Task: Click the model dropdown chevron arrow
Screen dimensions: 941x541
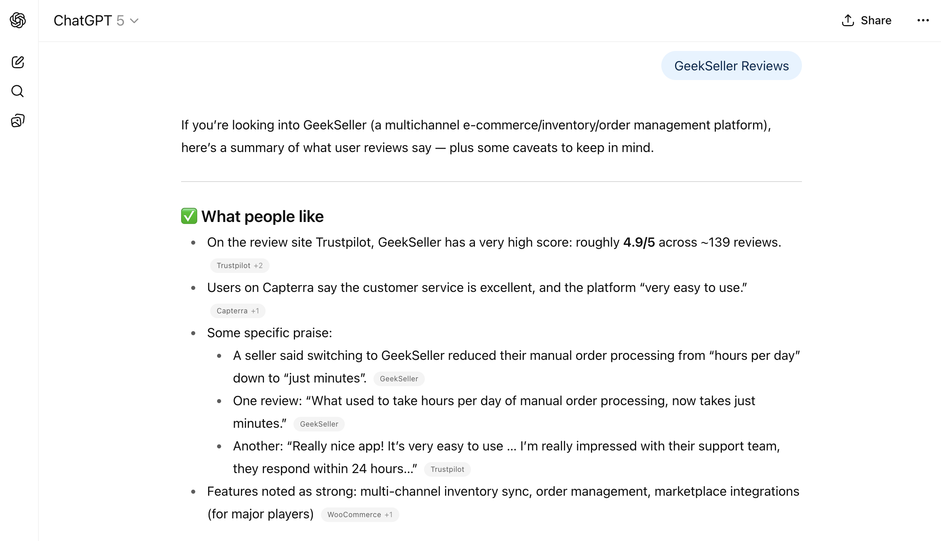Action: 134,21
